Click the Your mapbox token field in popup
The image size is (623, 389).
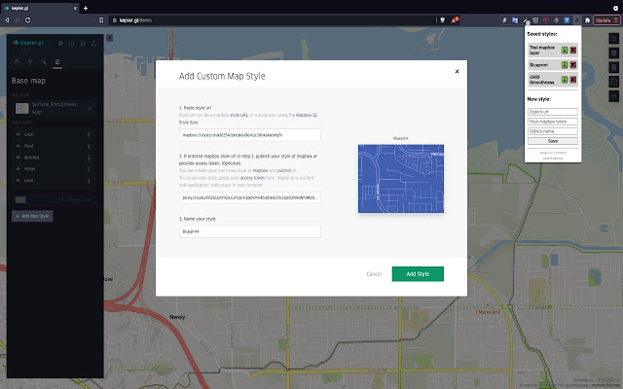click(553, 122)
